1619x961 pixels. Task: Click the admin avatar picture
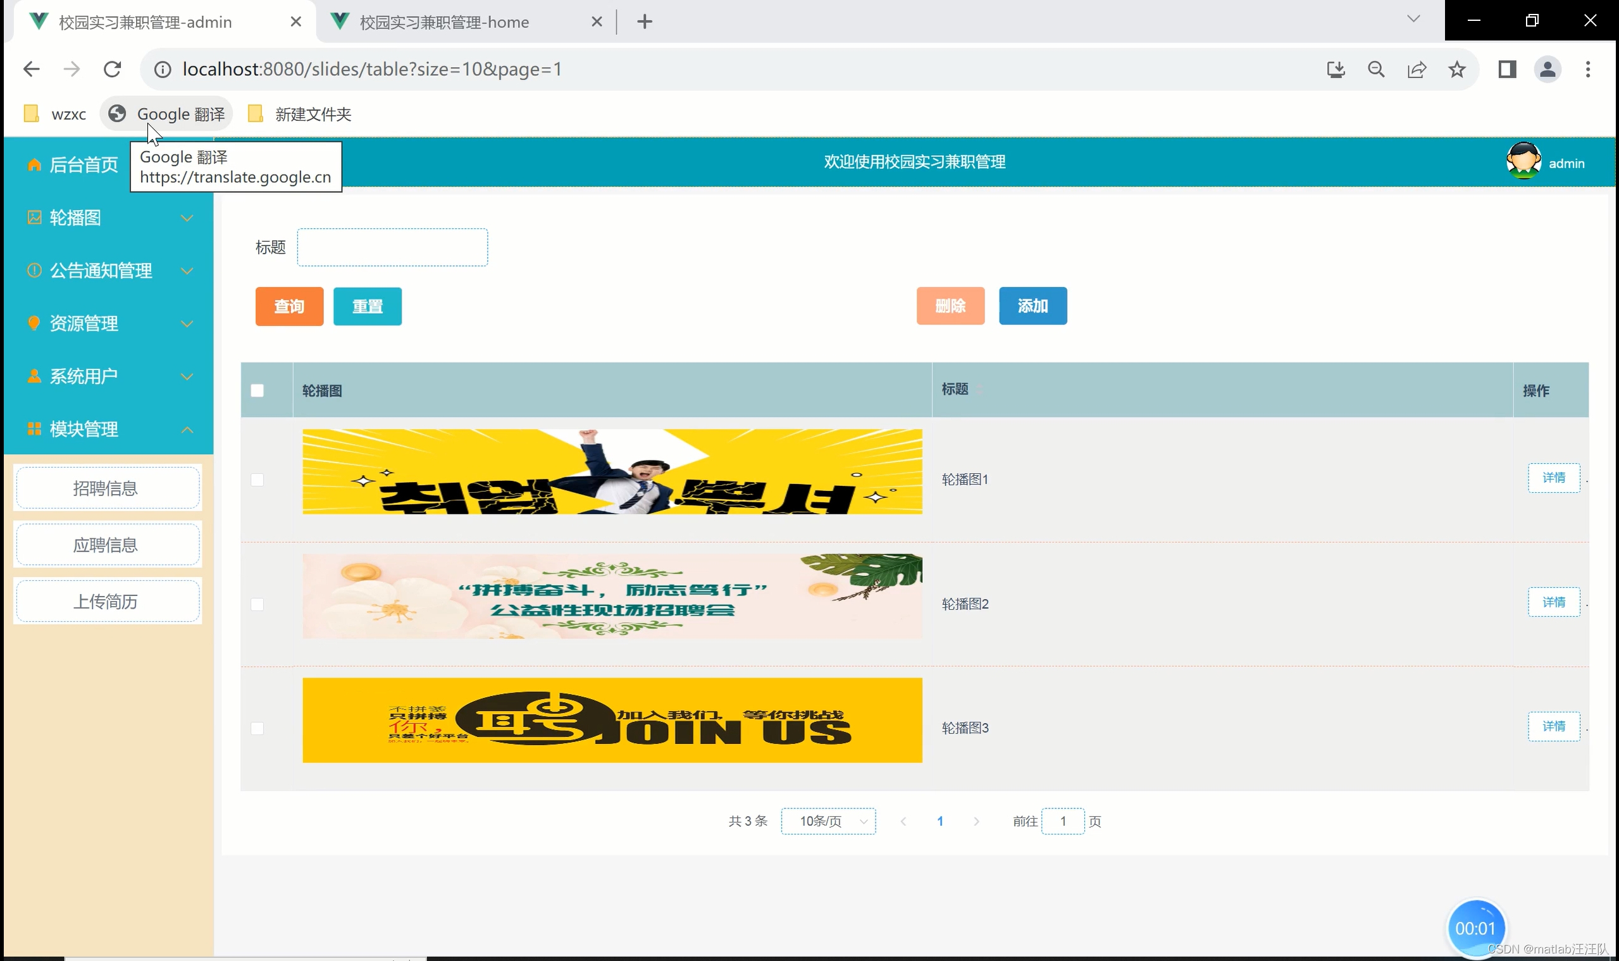click(x=1523, y=161)
